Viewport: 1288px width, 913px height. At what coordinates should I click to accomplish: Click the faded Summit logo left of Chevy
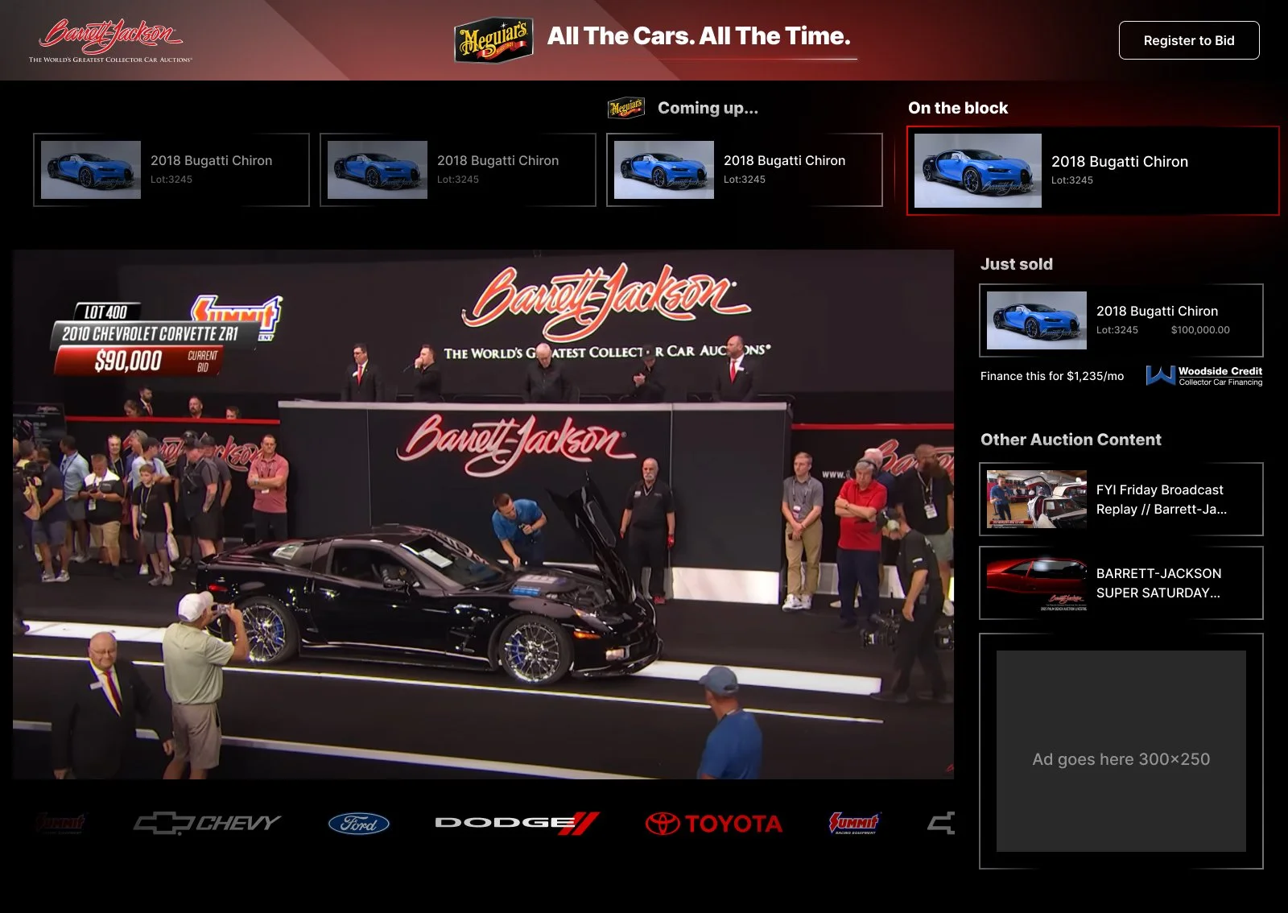click(60, 823)
